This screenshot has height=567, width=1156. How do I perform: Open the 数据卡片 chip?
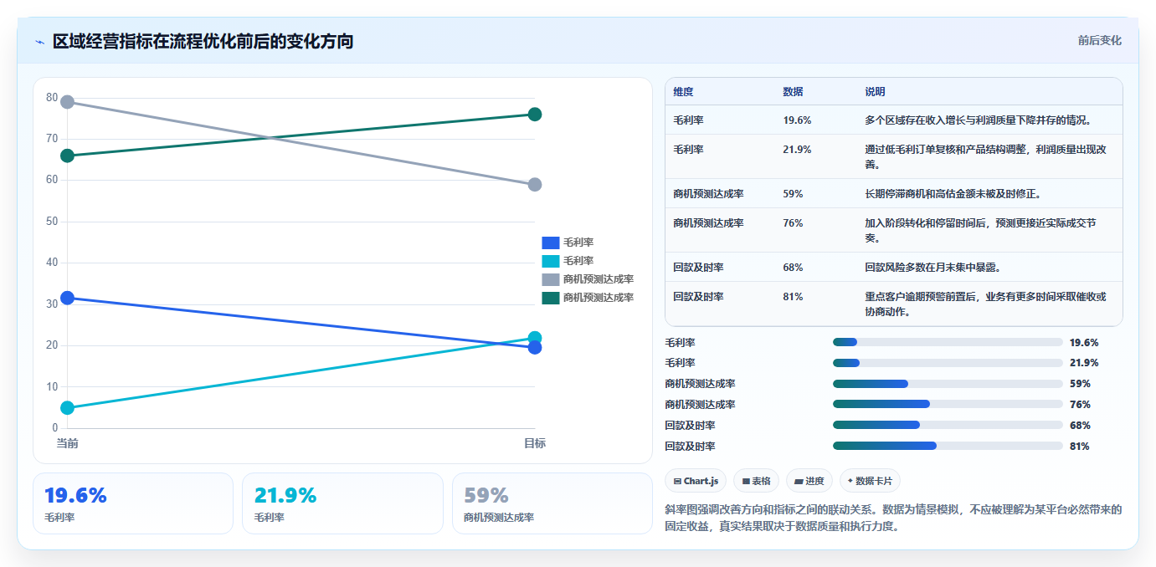point(870,481)
